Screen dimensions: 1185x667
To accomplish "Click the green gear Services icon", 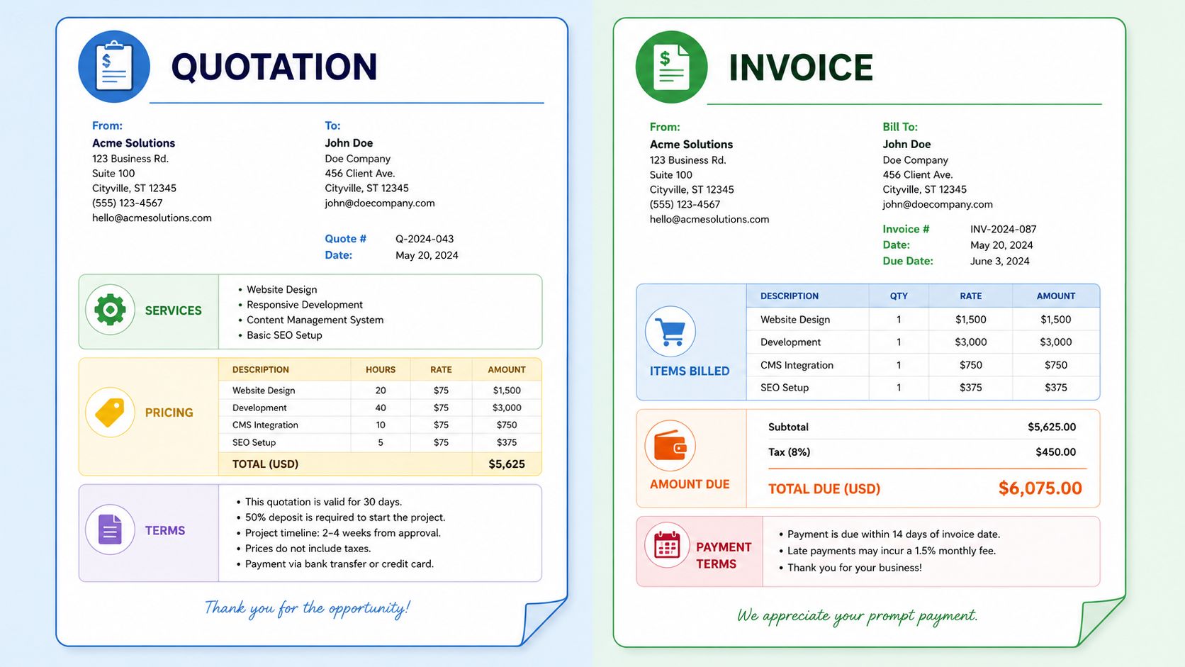I will coord(110,310).
